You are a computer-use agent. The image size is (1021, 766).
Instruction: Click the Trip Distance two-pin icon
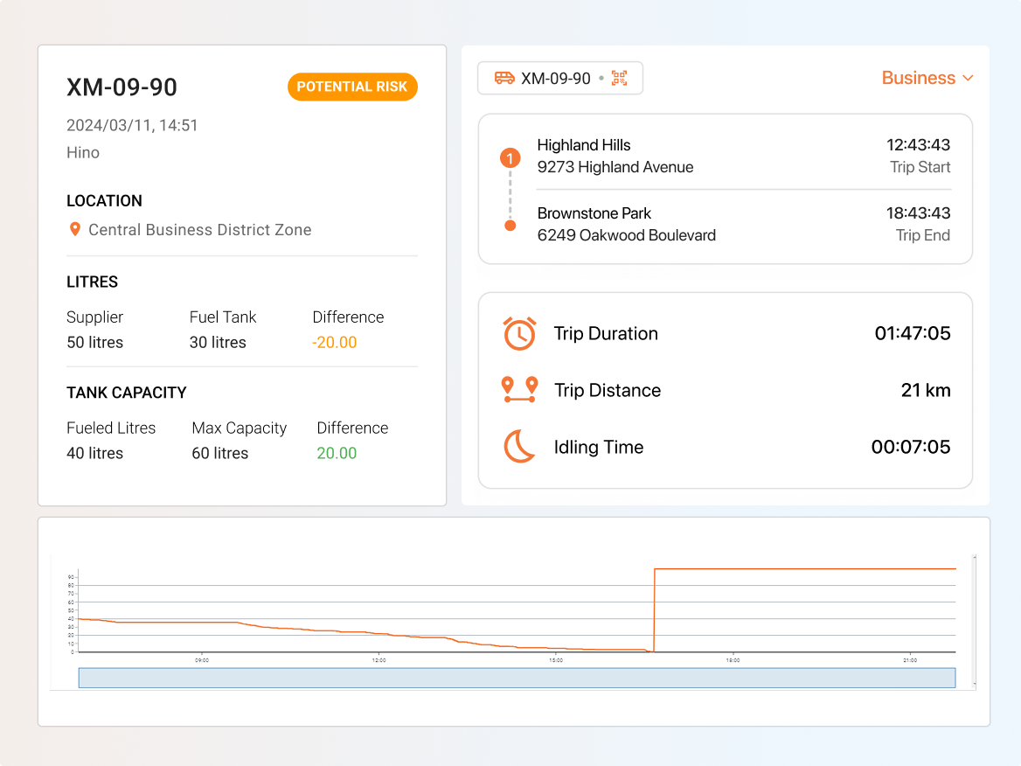click(519, 390)
